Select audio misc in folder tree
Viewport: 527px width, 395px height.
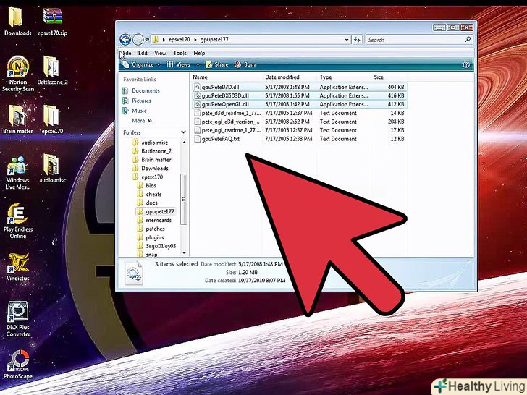click(x=150, y=143)
